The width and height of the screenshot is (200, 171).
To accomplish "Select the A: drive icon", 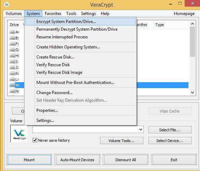I will click(12, 32).
